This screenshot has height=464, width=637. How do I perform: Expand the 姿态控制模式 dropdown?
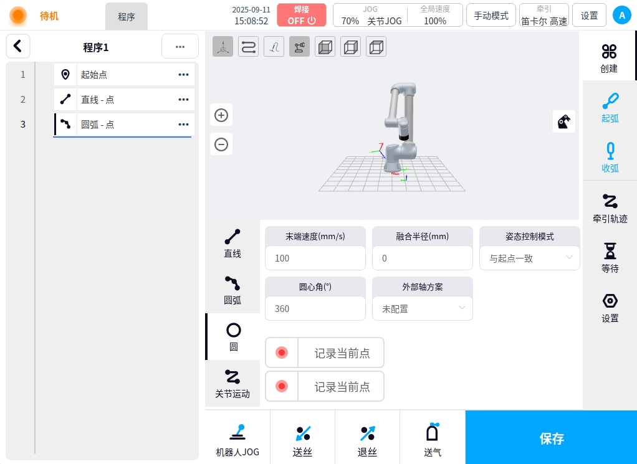[x=529, y=258]
